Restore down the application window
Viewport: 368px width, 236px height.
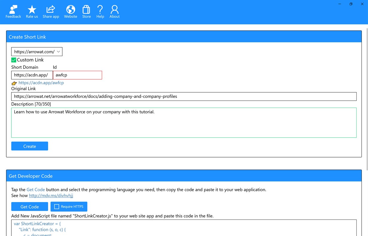351,4
